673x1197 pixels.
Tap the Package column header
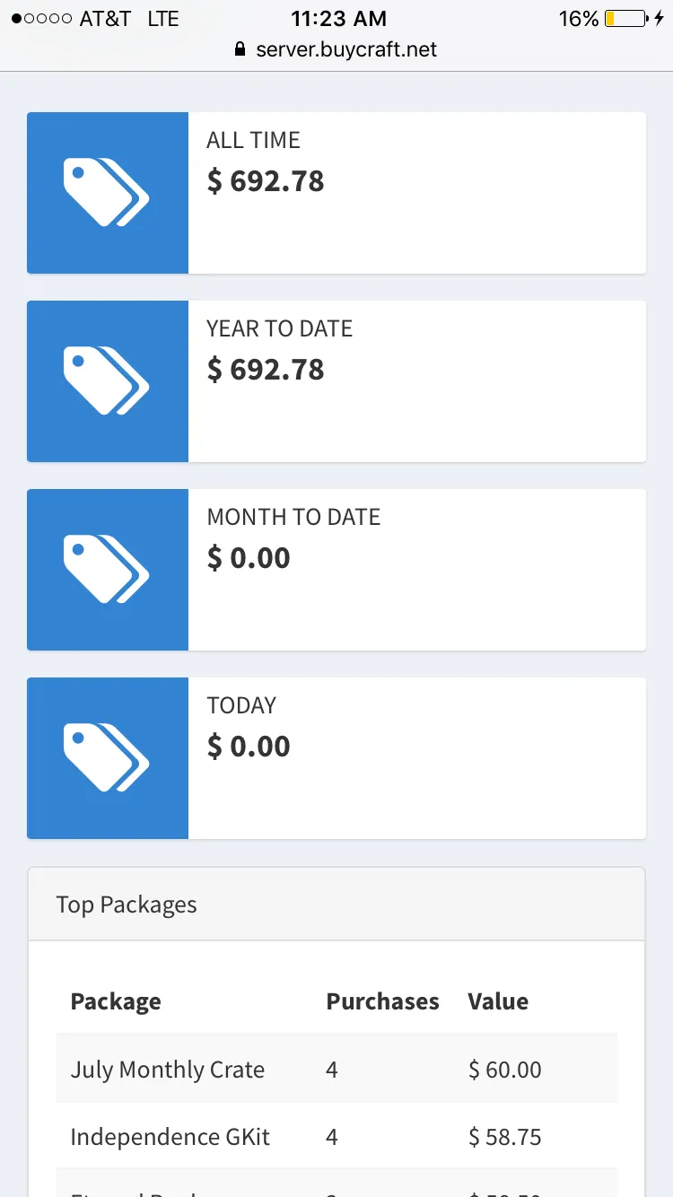coord(116,1001)
